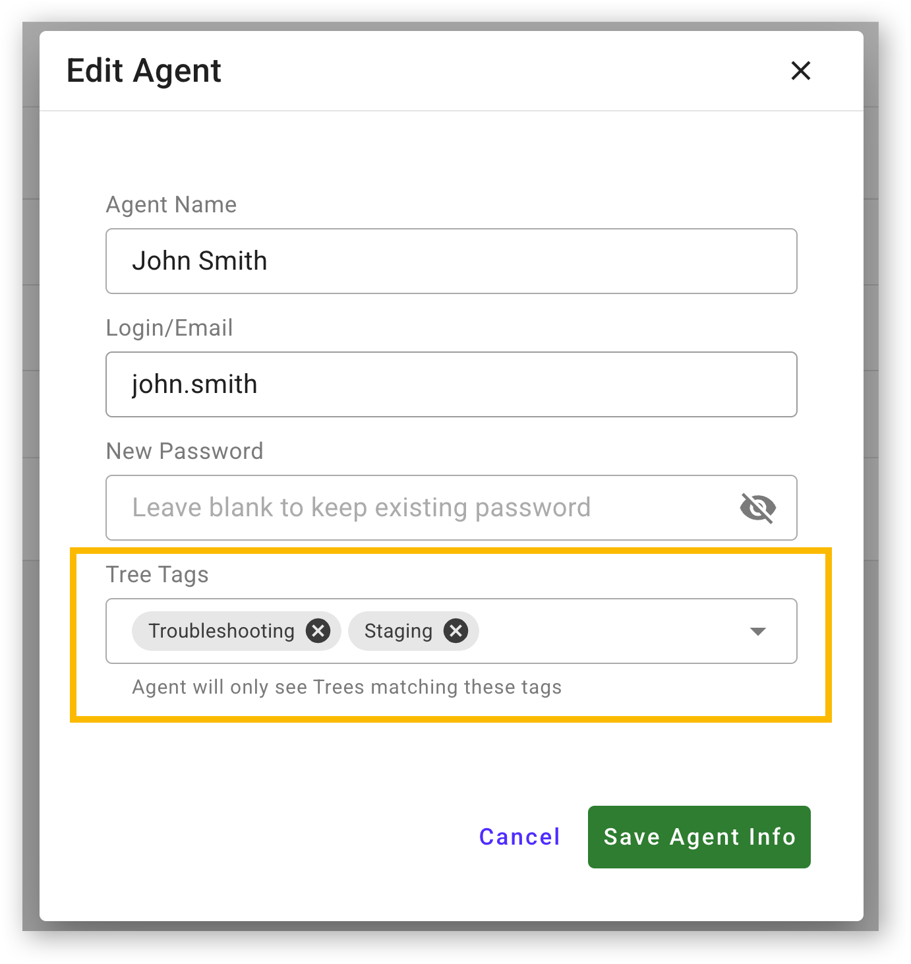Click empty space in Tree Tags field
This screenshot has width=911, height=964.
[x=610, y=631]
